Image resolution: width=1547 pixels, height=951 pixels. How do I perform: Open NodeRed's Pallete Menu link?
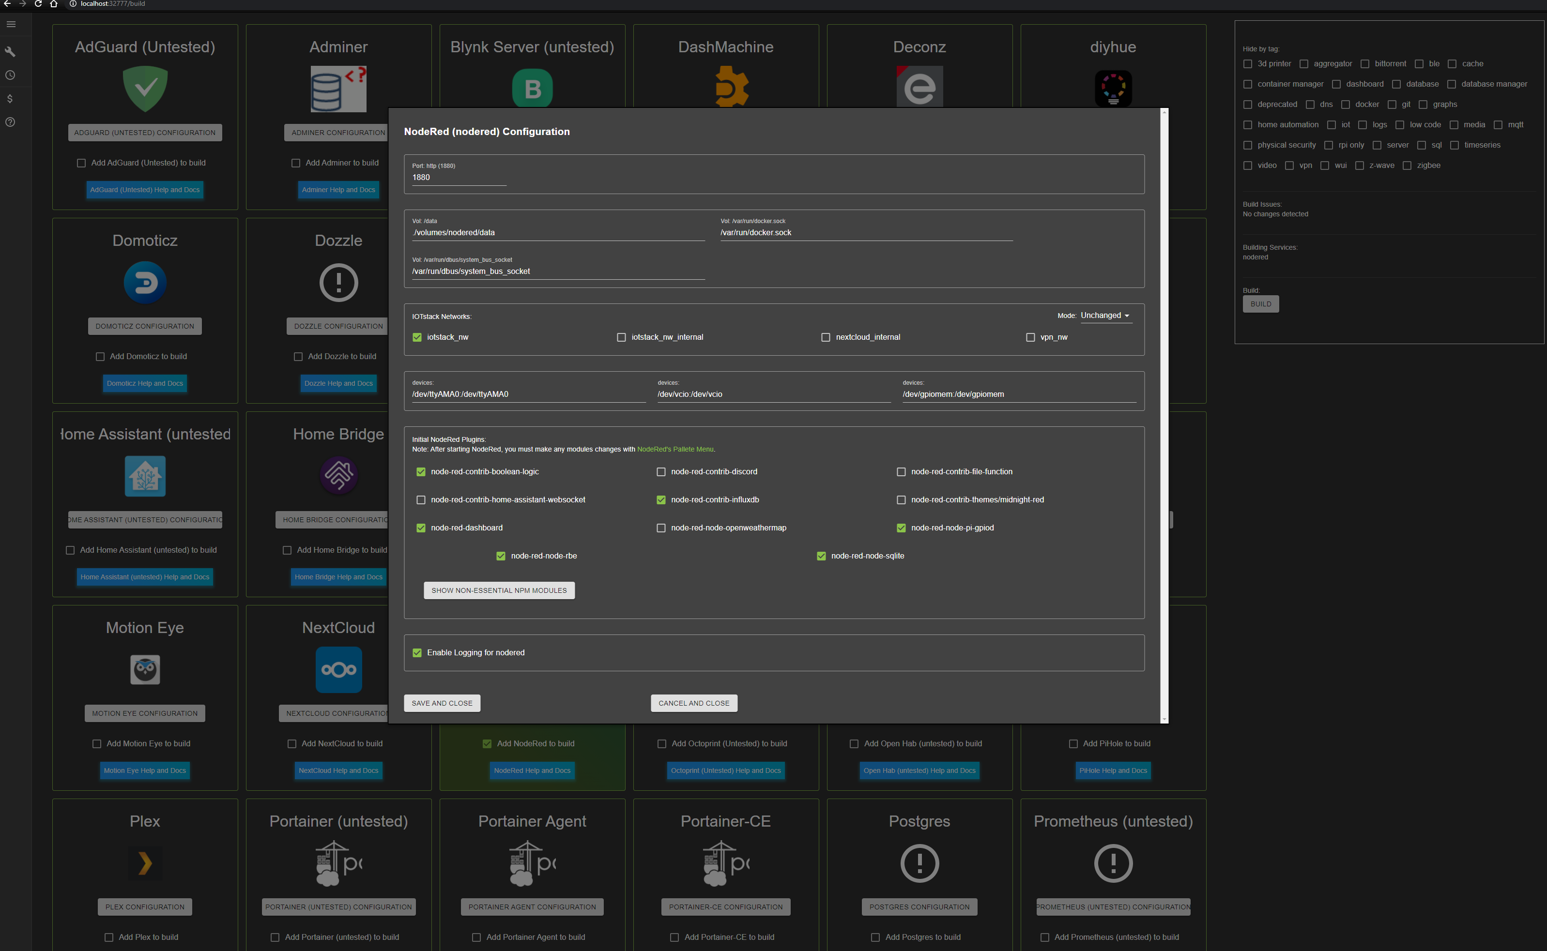click(x=675, y=449)
